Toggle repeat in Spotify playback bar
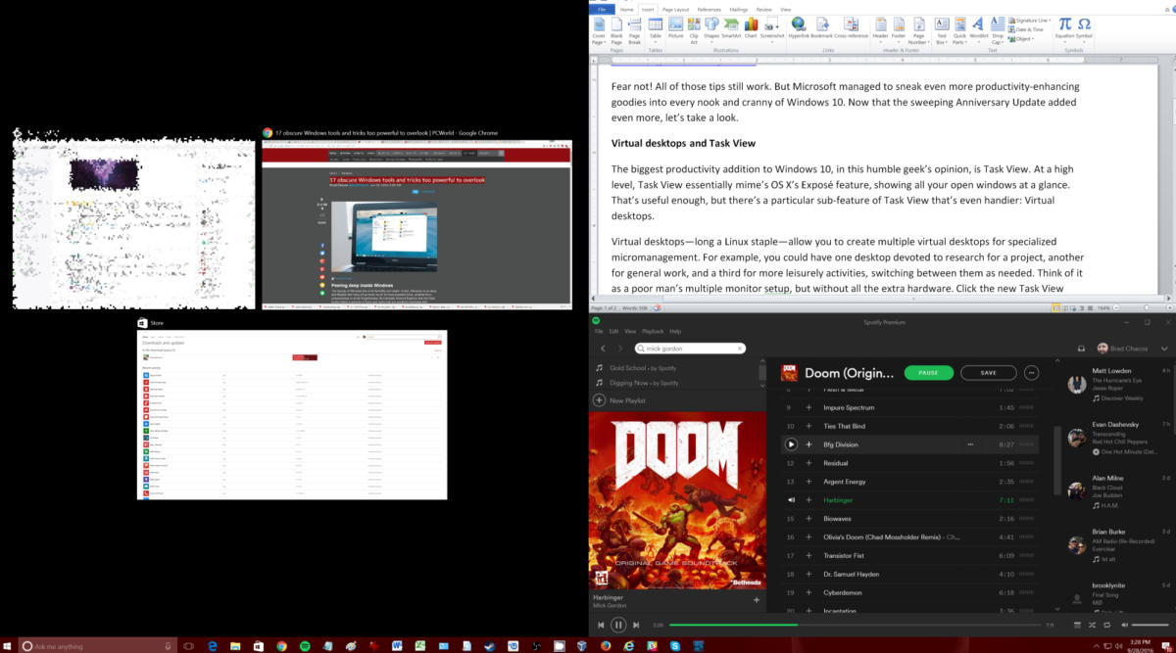This screenshot has width=1176, height=653. coord(1107,625)
